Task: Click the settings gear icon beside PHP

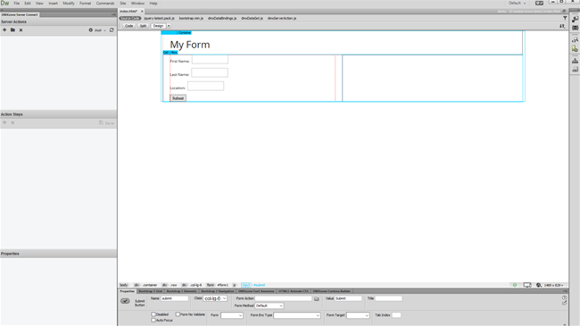Action: pos(91,30)
